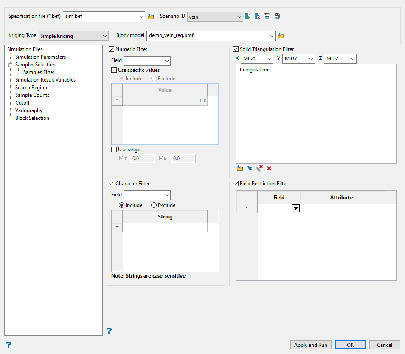Browse for a specification file via folder icon
Viewport: 405px width, 354px height.
(x=151, y=17)
